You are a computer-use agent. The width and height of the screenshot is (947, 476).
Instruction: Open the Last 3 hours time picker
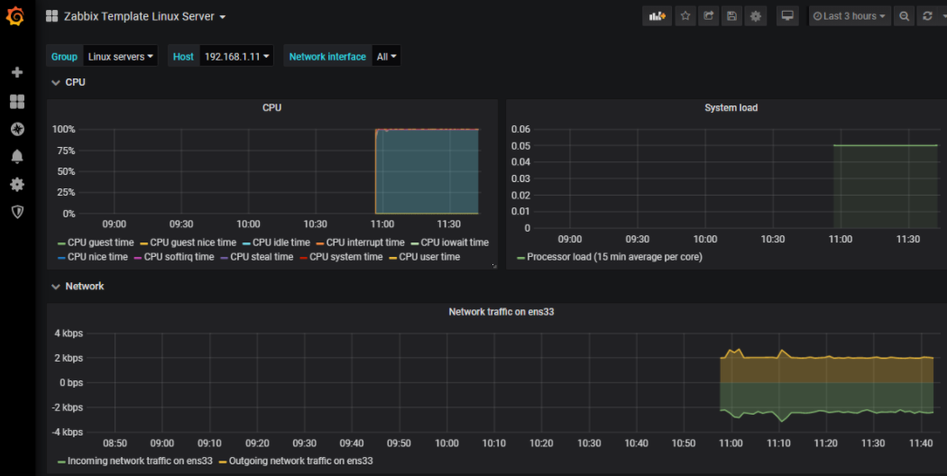(850, 16)
